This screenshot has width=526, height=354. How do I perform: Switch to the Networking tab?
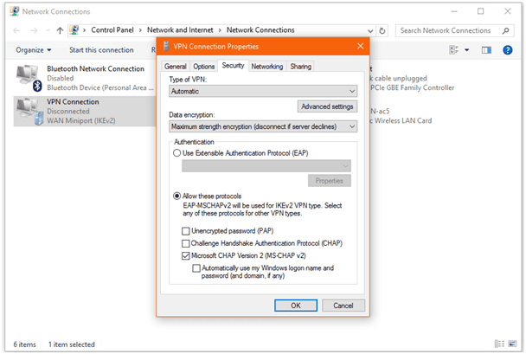[267, 67]
